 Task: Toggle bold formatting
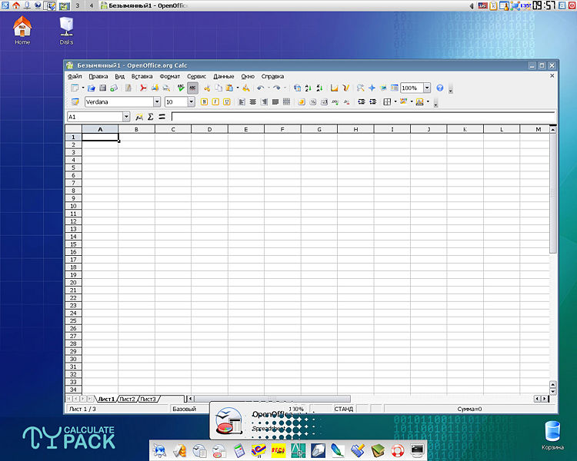204,102
